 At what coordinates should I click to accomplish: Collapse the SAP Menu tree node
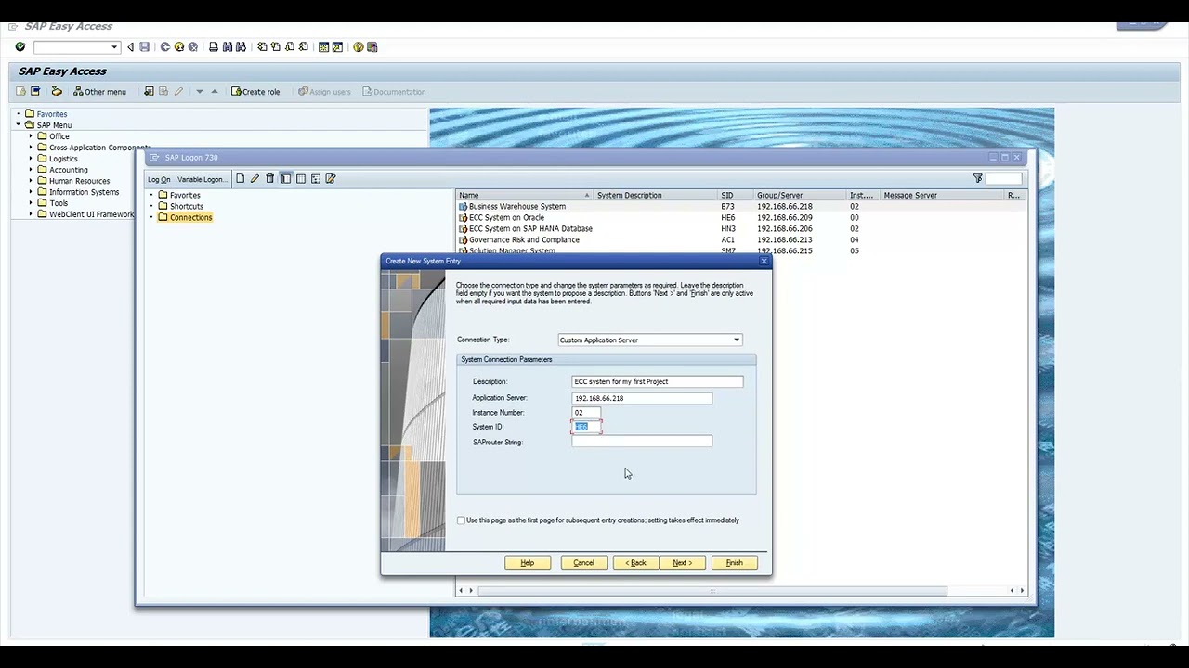(18, 125)
